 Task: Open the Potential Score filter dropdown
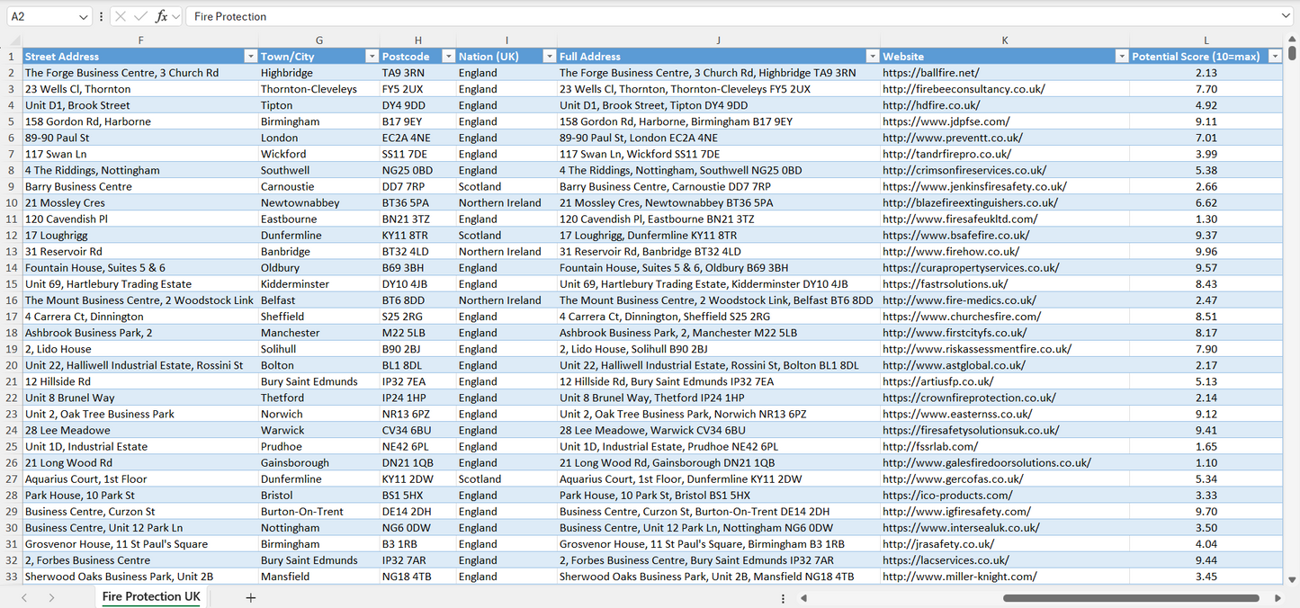pos(1275,56)
